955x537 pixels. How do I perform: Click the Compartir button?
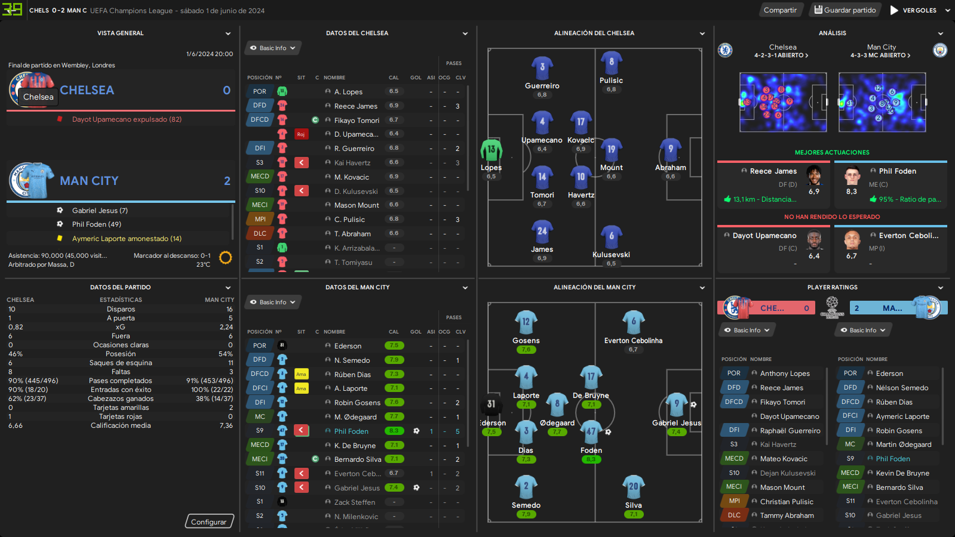(780, 10)
